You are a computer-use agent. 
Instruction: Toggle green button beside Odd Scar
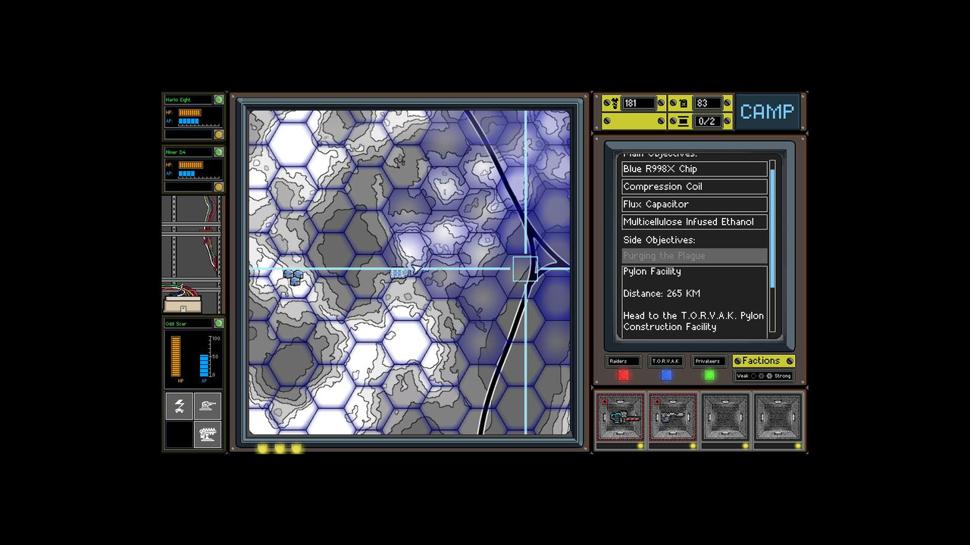pos(218,324)
